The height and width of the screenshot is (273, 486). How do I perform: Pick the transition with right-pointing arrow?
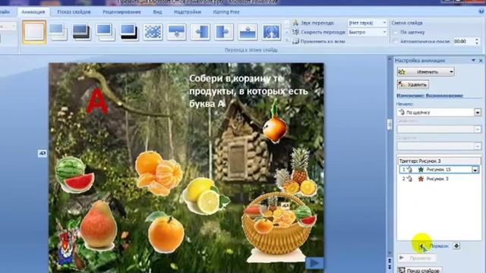(x=224, y=32)
